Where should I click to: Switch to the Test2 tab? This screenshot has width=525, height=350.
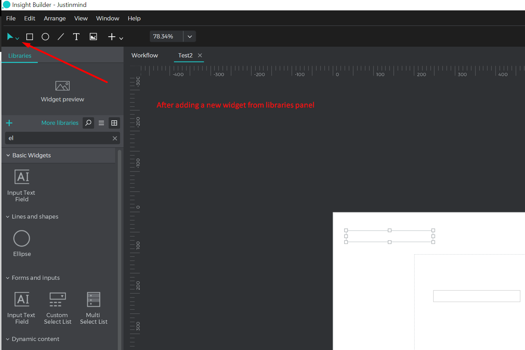(185, 55)
